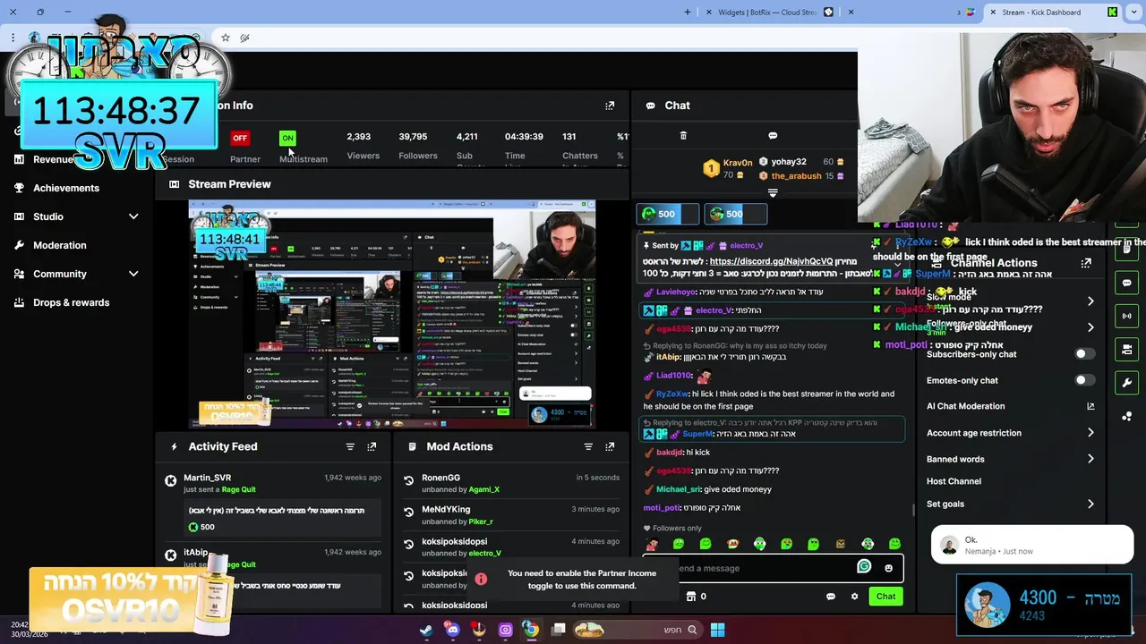The image size is (1146, 644).
Task: Click the green Chat send button
Action: point(885,597)
